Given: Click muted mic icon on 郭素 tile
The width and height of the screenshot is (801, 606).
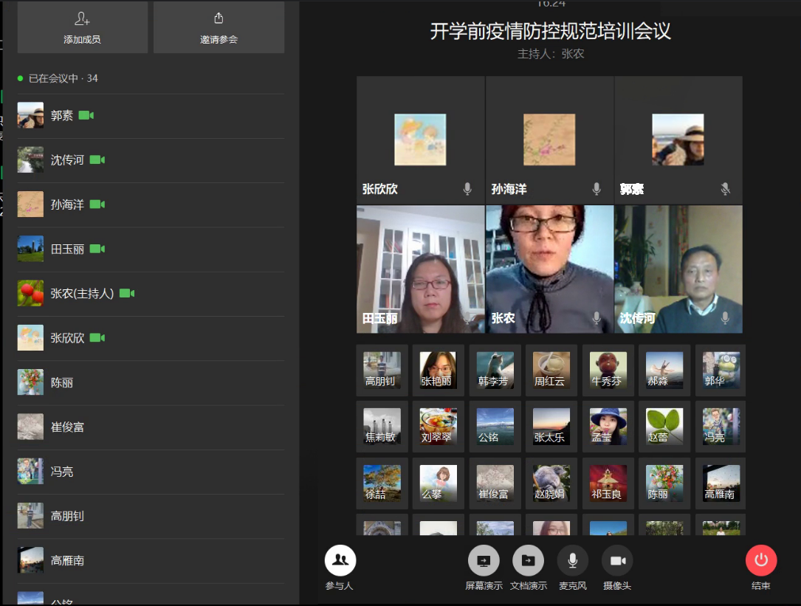Looking at the screenshot, I should (725, 189).
